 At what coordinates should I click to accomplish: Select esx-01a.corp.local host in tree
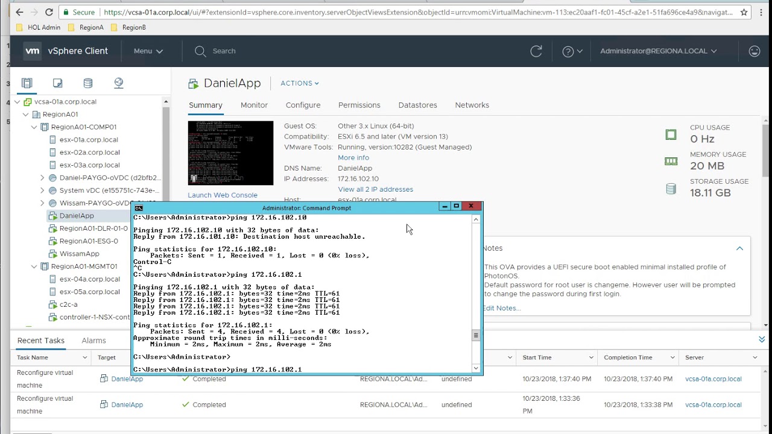89,140
